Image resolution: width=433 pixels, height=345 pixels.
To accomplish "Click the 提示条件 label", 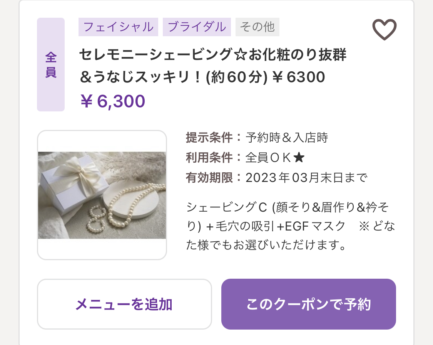I will [209, 138].
